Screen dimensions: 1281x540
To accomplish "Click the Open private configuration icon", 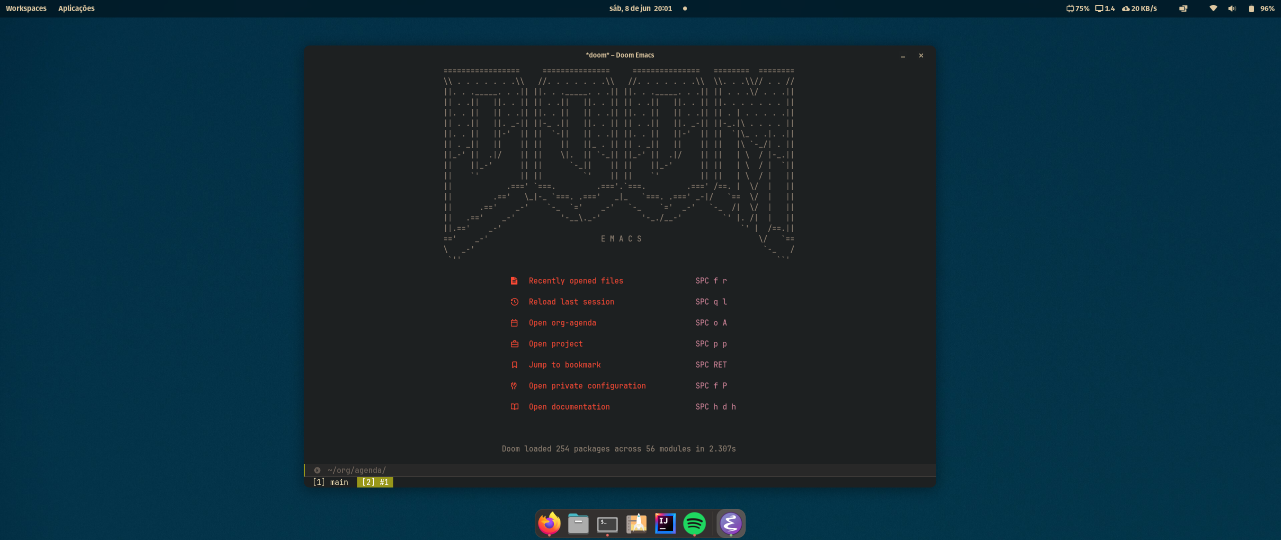I will coord(512,385).
